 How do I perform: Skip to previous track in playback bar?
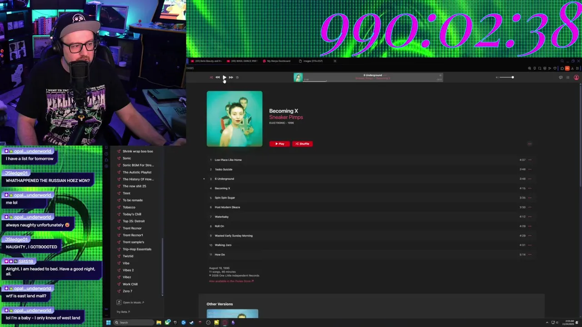[x=217, y=77]
